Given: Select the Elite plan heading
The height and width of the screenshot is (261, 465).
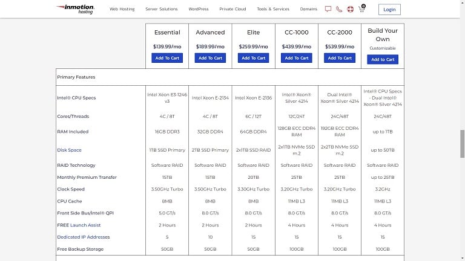Looking at the screenshot, I should (253, 33).
